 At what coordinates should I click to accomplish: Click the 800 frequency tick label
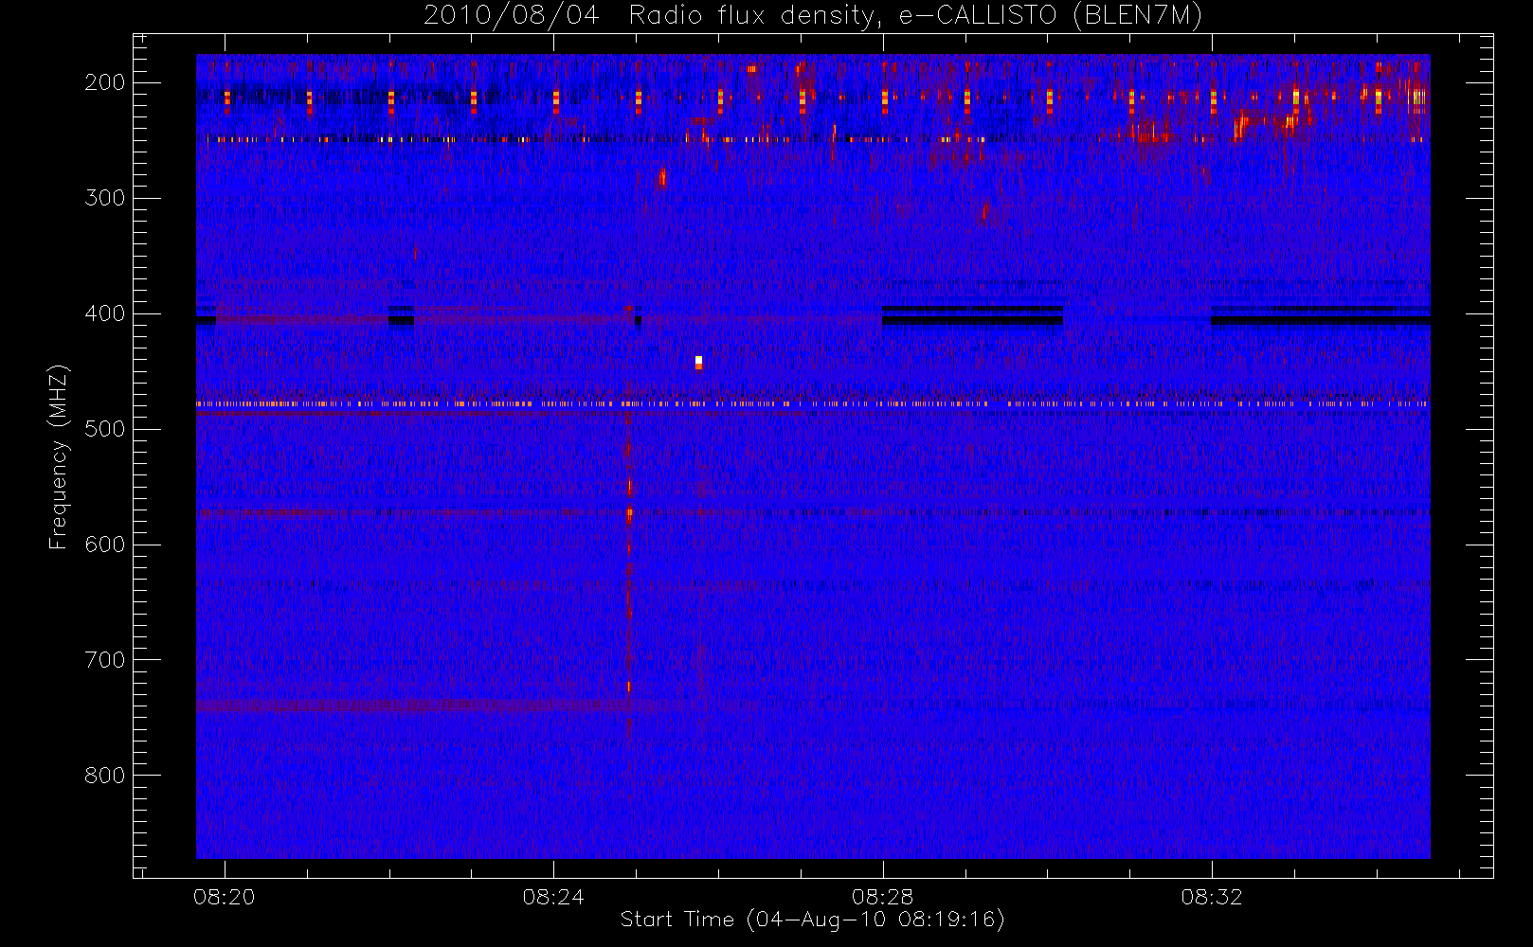point(105,776)
